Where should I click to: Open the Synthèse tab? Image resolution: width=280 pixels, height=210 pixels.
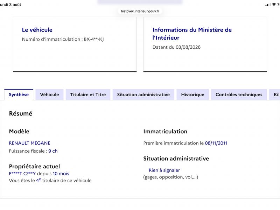click(19, 94)
